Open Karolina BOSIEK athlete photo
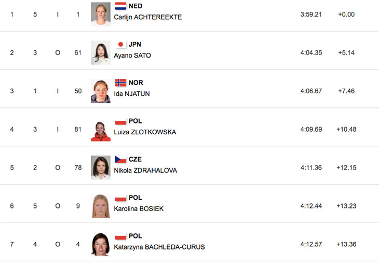 (x=101, y=206)
